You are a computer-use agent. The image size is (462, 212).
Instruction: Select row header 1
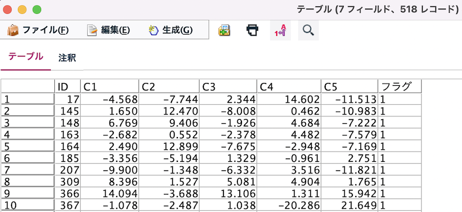click(28, 100)
